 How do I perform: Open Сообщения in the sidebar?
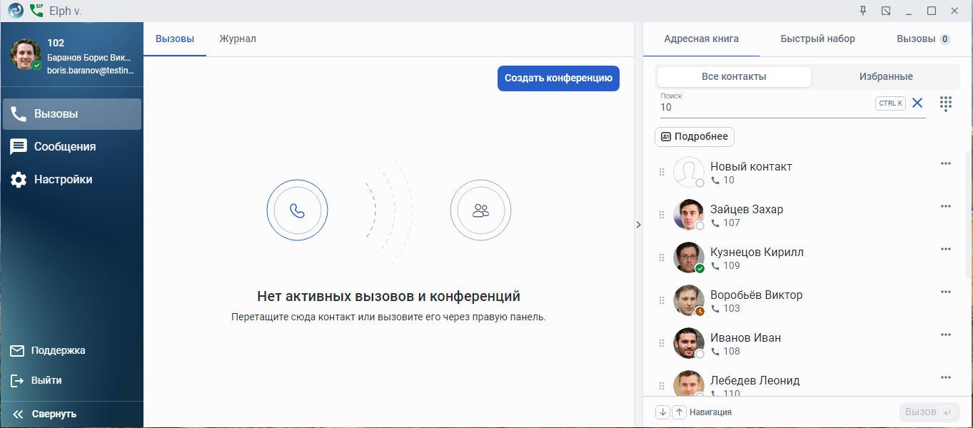pyautogui.click(x=72, y=147)
